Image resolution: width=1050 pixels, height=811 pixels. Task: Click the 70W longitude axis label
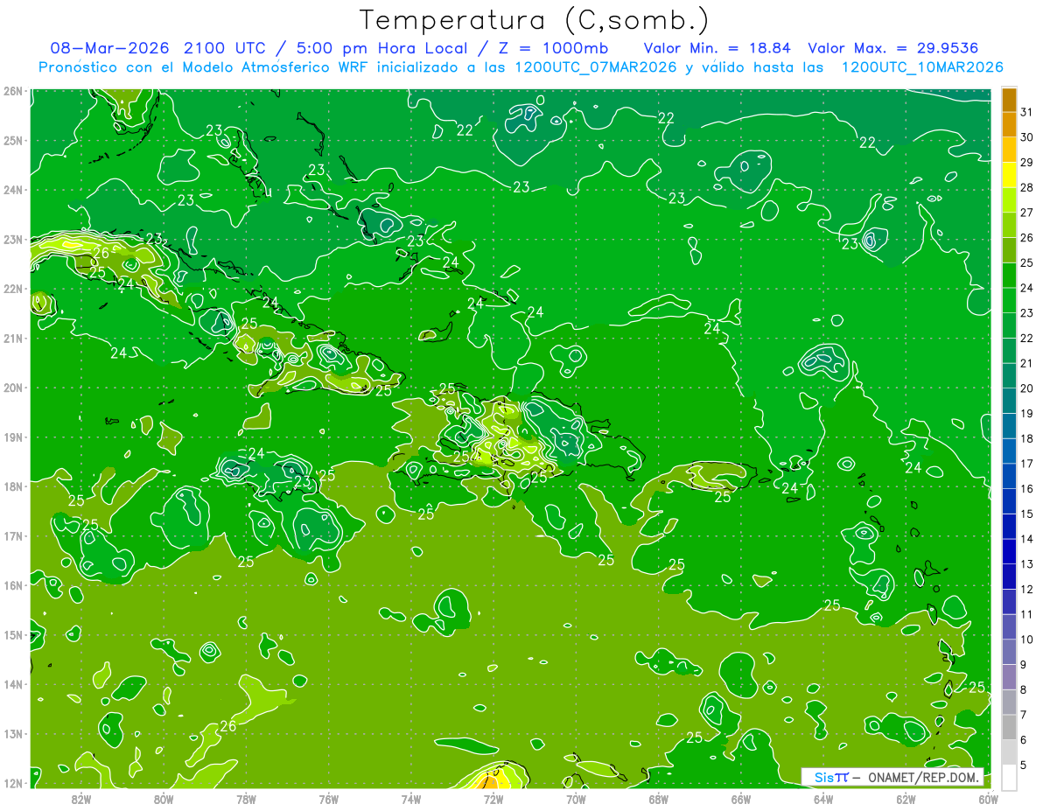click(576, 799)
